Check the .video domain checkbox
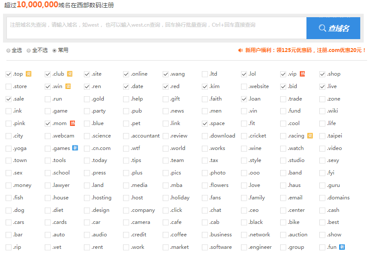 click(x=322, y=149)
